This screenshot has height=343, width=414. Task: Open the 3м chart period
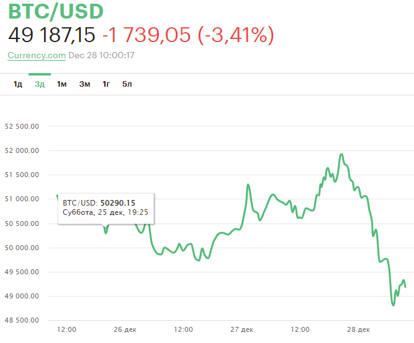tap(84, 84)
